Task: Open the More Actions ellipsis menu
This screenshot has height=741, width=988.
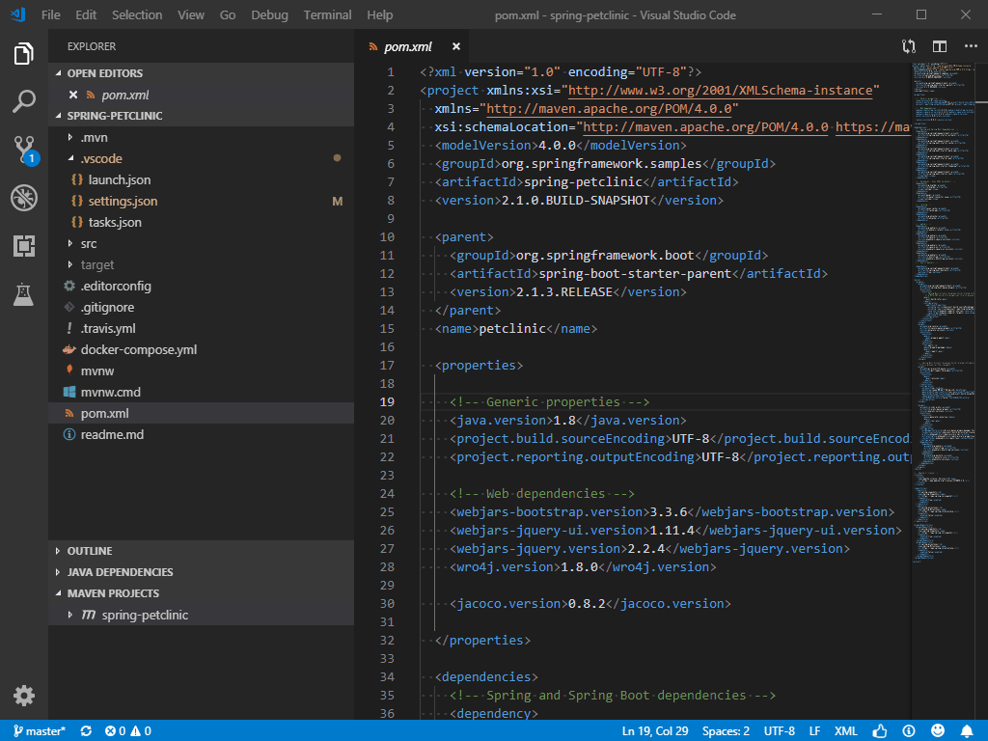Action: 971,45
